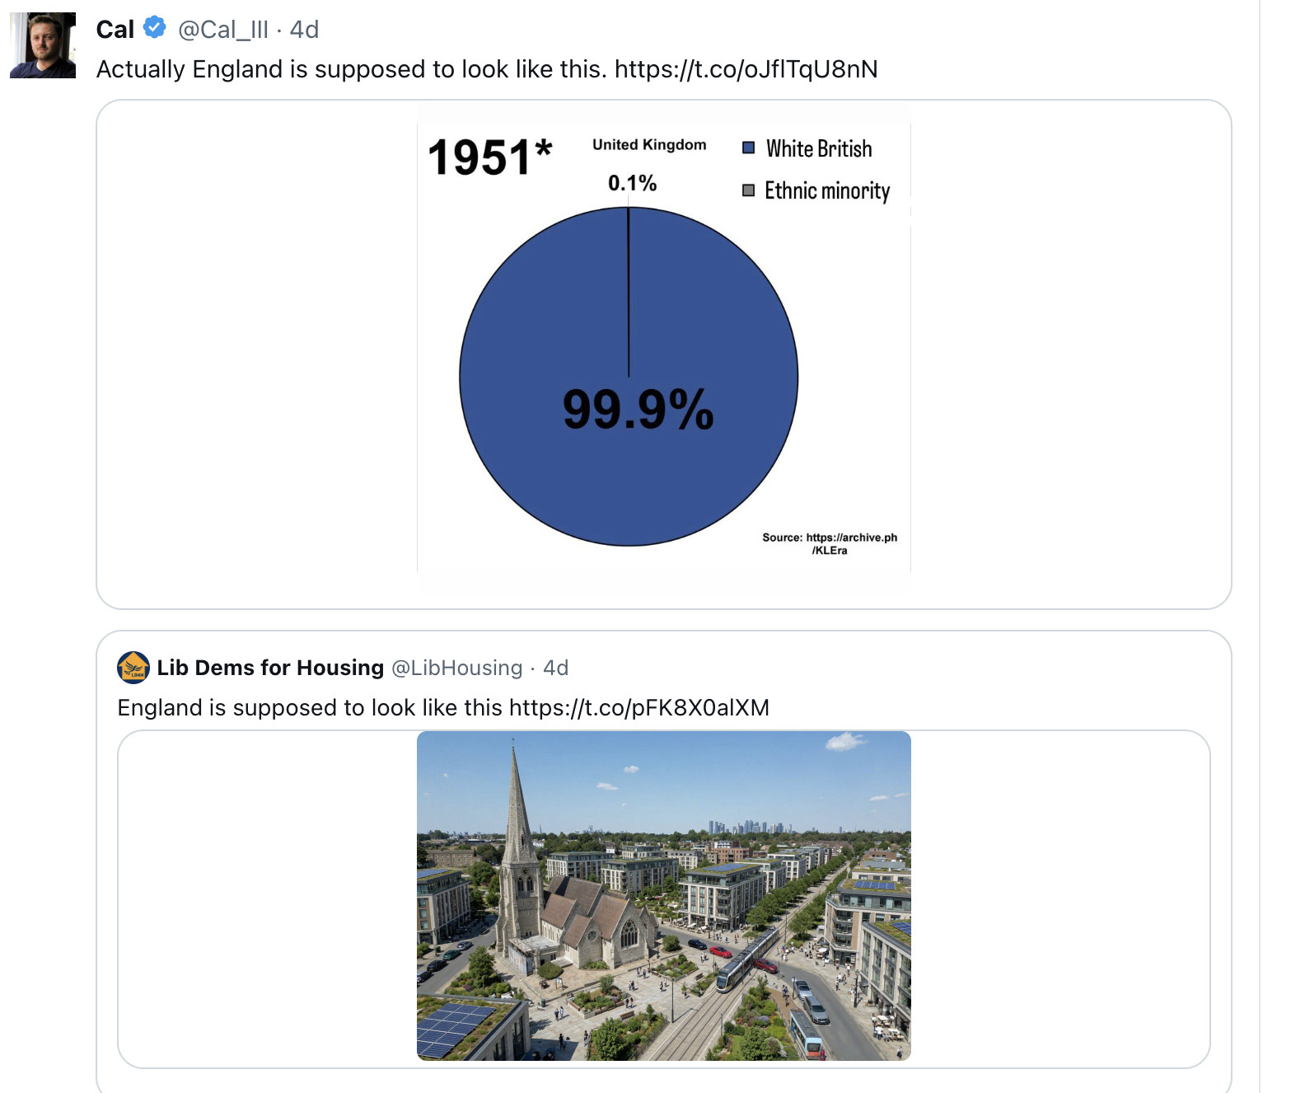1305x1093 pixels.
Task: Open Lib Dems for Housing avatar icon
Action: point(133,668)
